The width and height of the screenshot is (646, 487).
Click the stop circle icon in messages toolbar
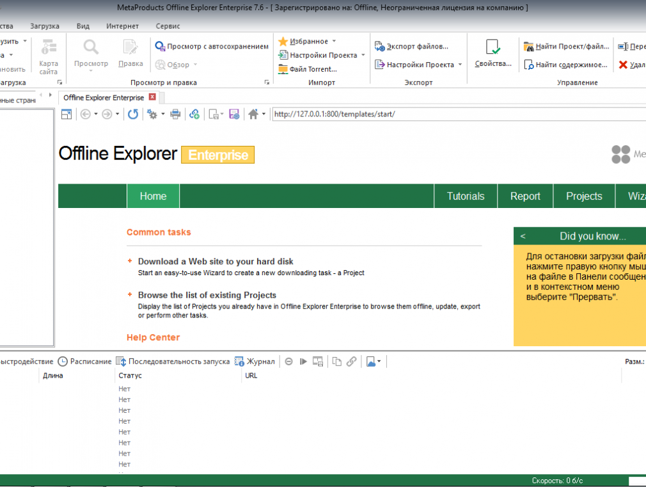(289, 362)
